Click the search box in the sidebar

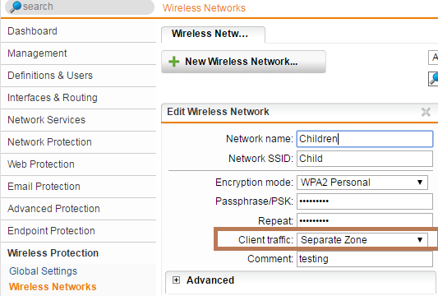pyautogui.click(x=80, y=7)
